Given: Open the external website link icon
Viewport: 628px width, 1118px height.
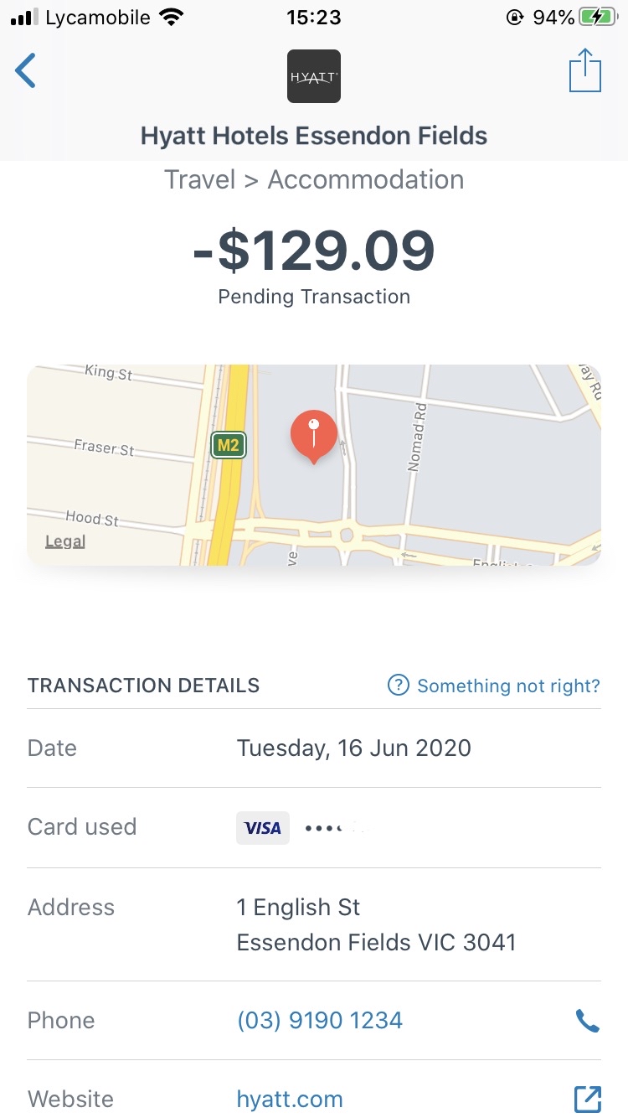Looking at the screenshot, I should [588, 1099].
